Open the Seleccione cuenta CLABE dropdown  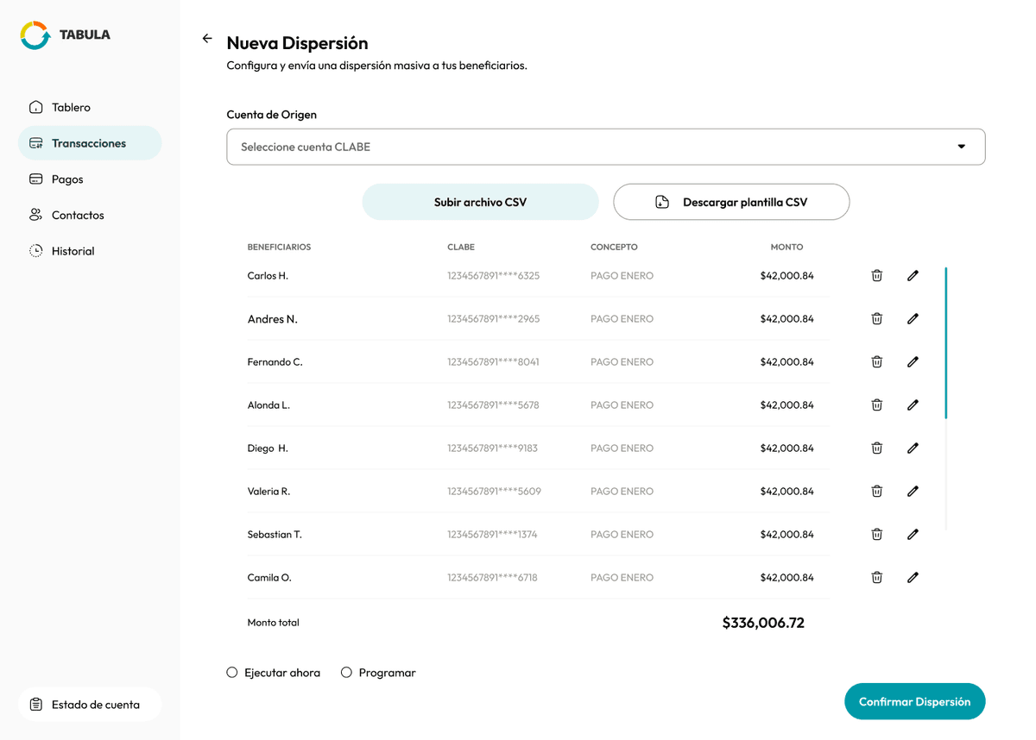(605, 147)
